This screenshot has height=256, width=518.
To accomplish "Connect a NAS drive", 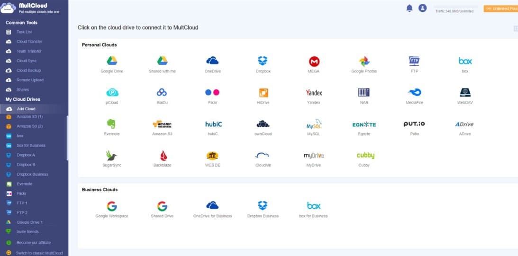I will tap(364, 96).
